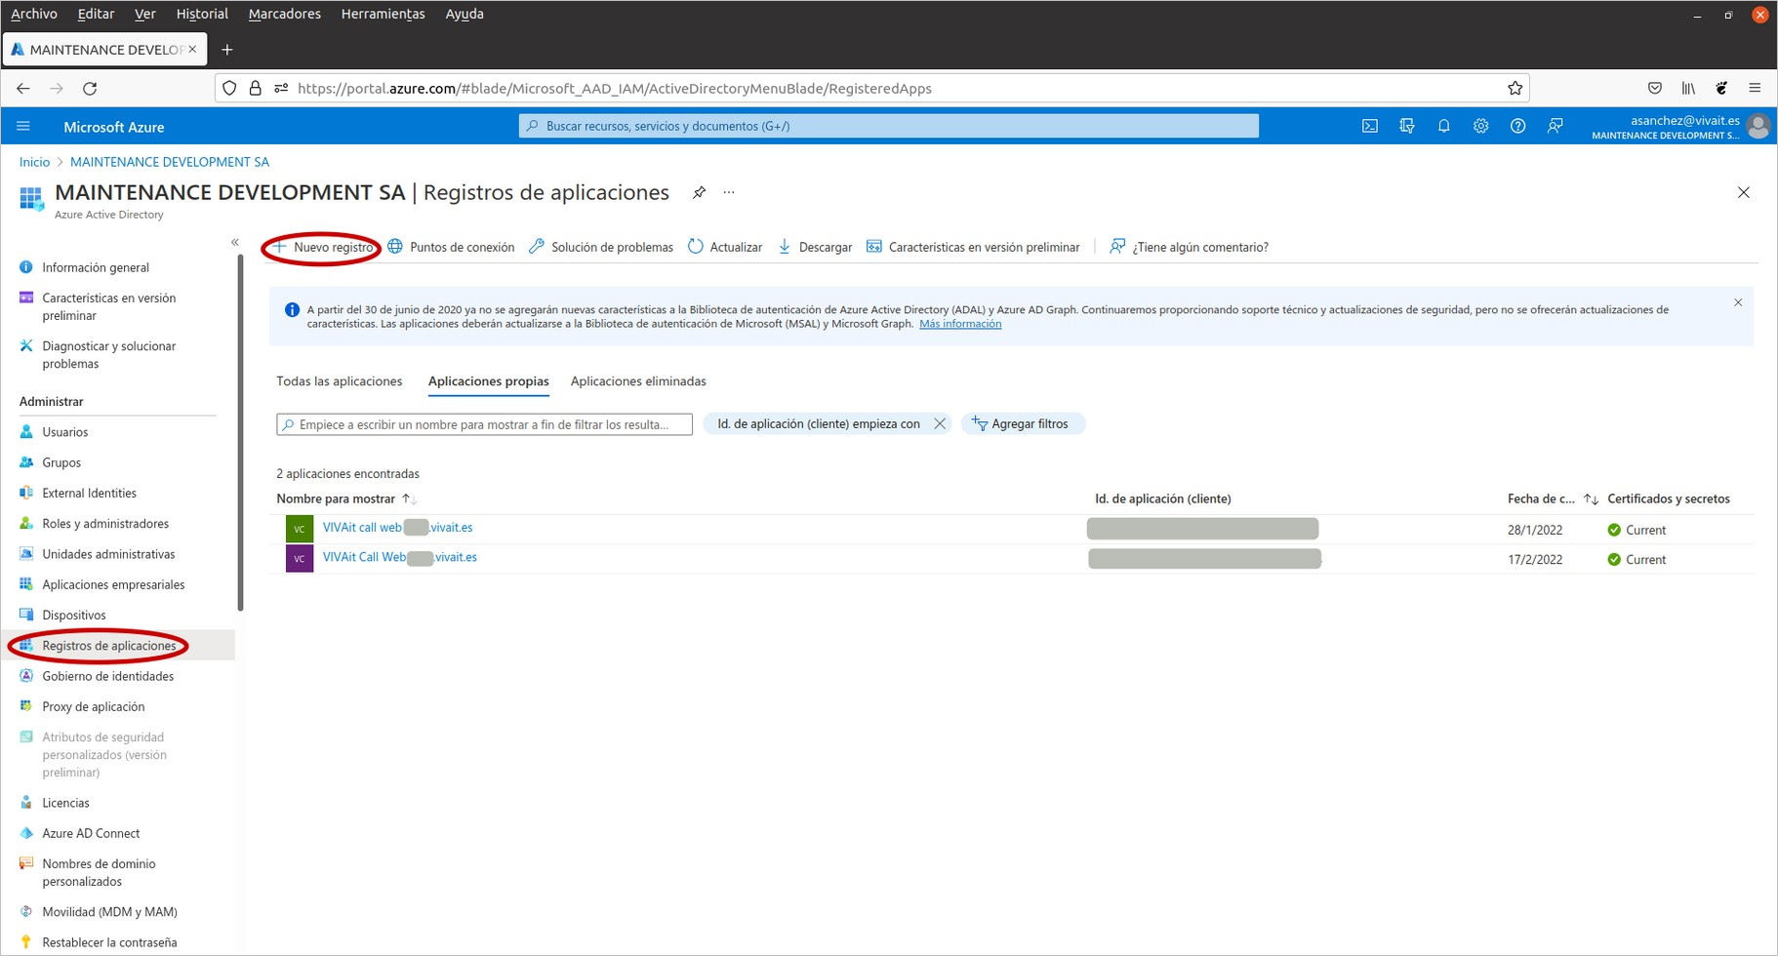Open the Azure portal hamburger menu
This screenshot has width=1778, height=956.
click(23, 126)
